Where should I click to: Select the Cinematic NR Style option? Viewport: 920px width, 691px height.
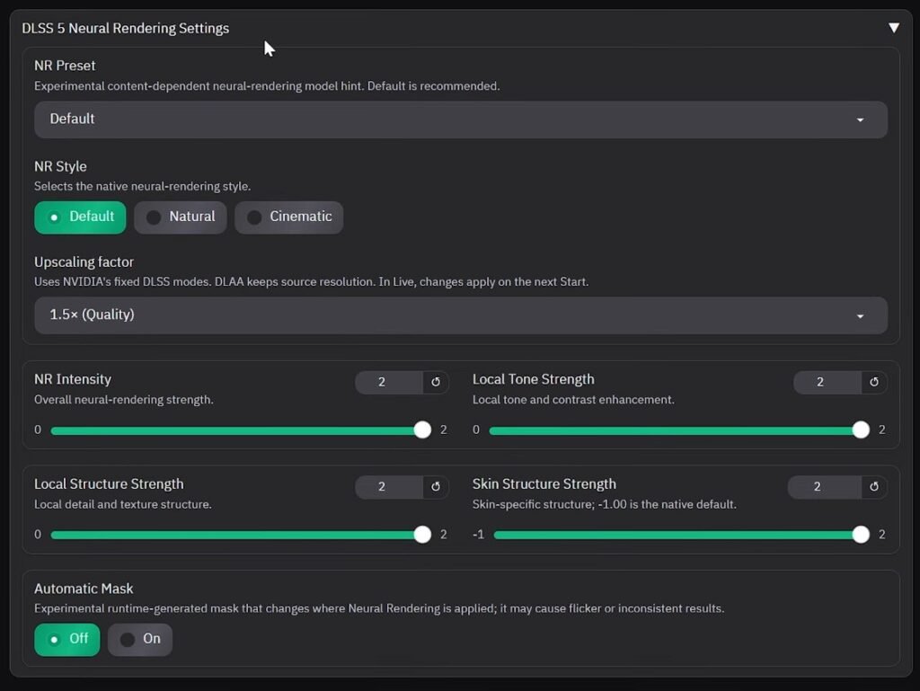288,217
